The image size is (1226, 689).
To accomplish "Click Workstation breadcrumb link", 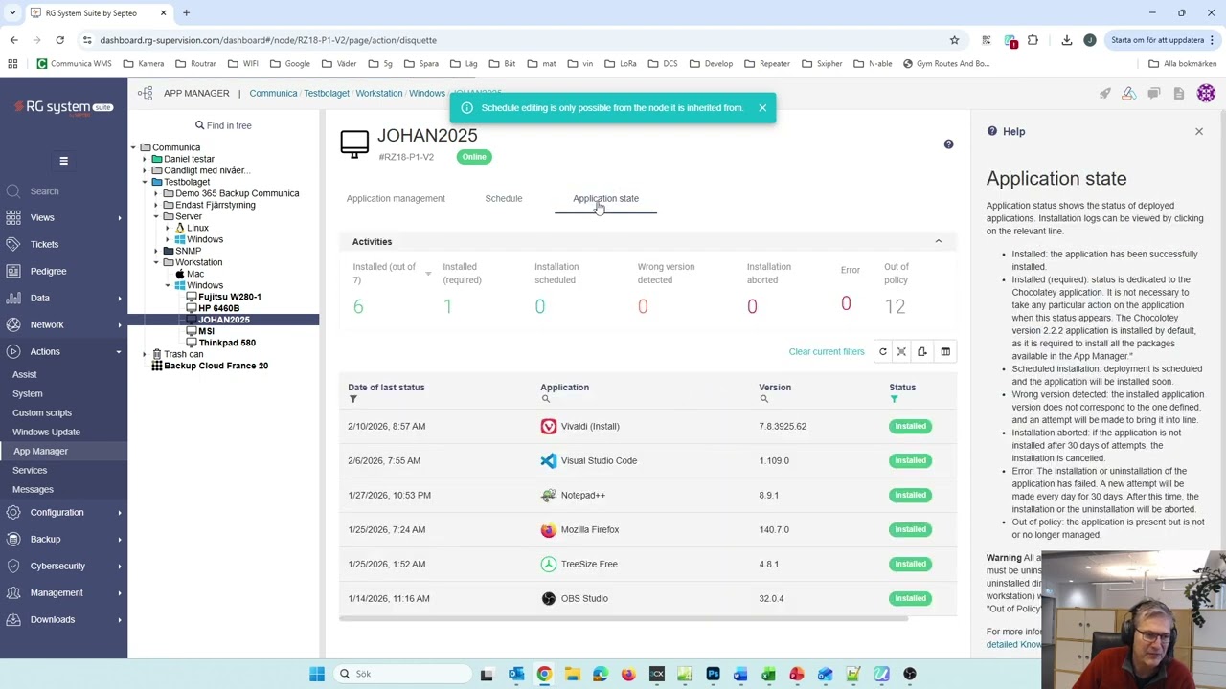I will [x=379, y=93].
